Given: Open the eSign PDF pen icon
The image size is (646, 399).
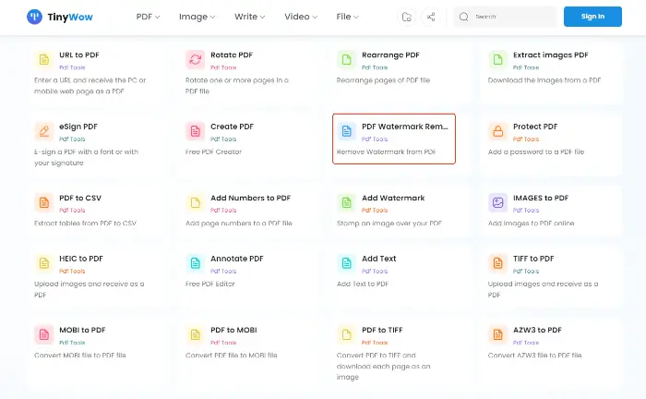Looking at the screenshot, I should pos(44,131).
